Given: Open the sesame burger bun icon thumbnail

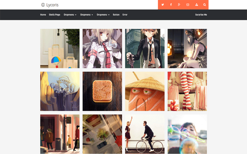Looking at the screenshot, I should [102, 91].
